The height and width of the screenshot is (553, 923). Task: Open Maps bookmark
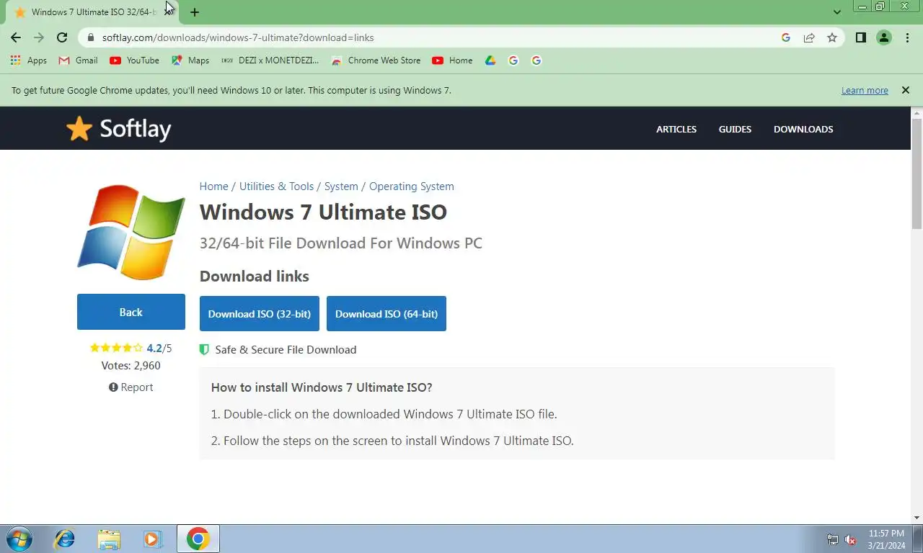(x=190, y=60)
